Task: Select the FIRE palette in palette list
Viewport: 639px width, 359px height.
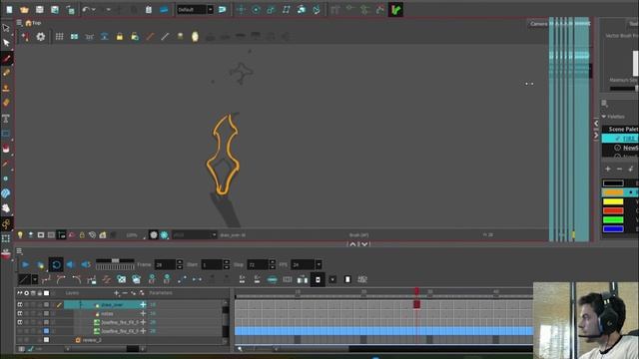Action: point(620,139)
